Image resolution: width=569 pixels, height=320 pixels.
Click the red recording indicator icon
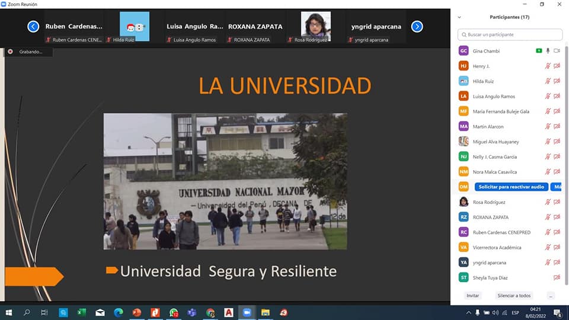[x=10, y=52]
